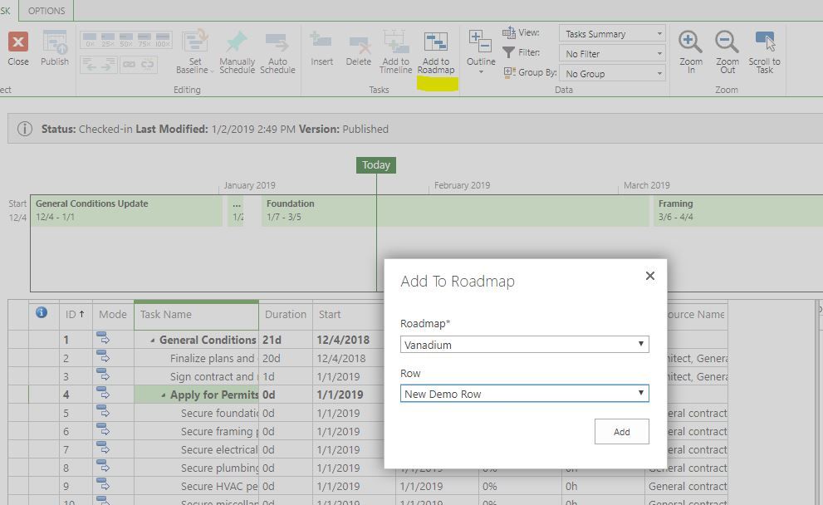Mark task 75% complete
This screenshot has height=505, width=823.
145,40
